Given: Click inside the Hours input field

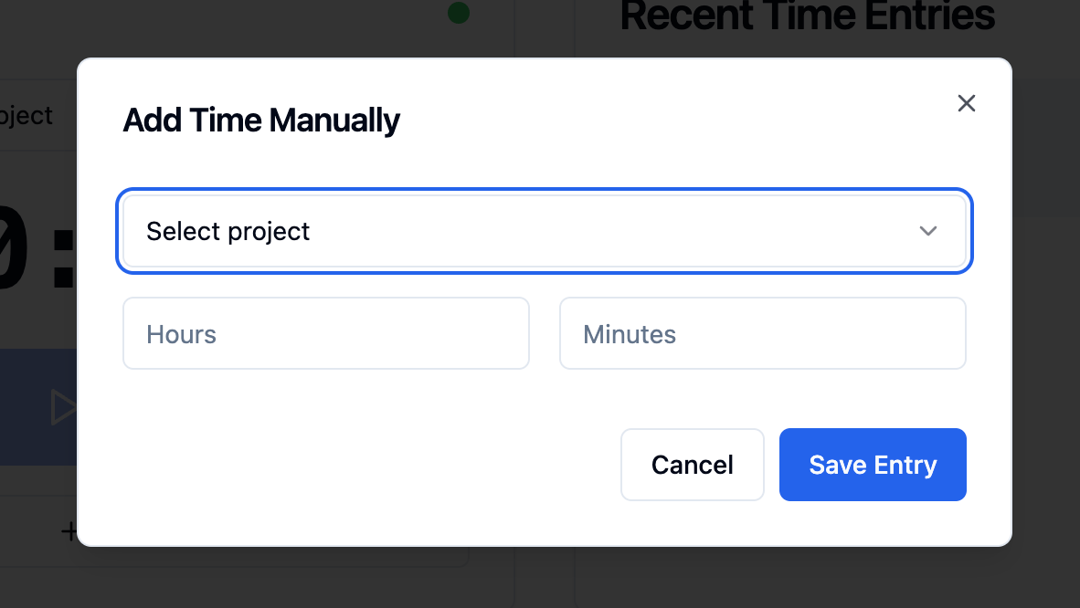Looking at the screenshot, I should [x=325, y=333].
